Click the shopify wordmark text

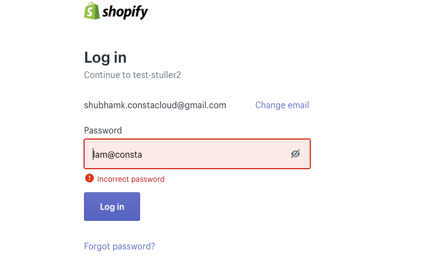(x=125, y=12)
